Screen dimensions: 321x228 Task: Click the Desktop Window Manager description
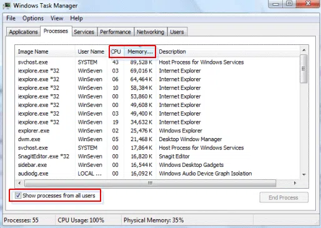coord(190,139)
